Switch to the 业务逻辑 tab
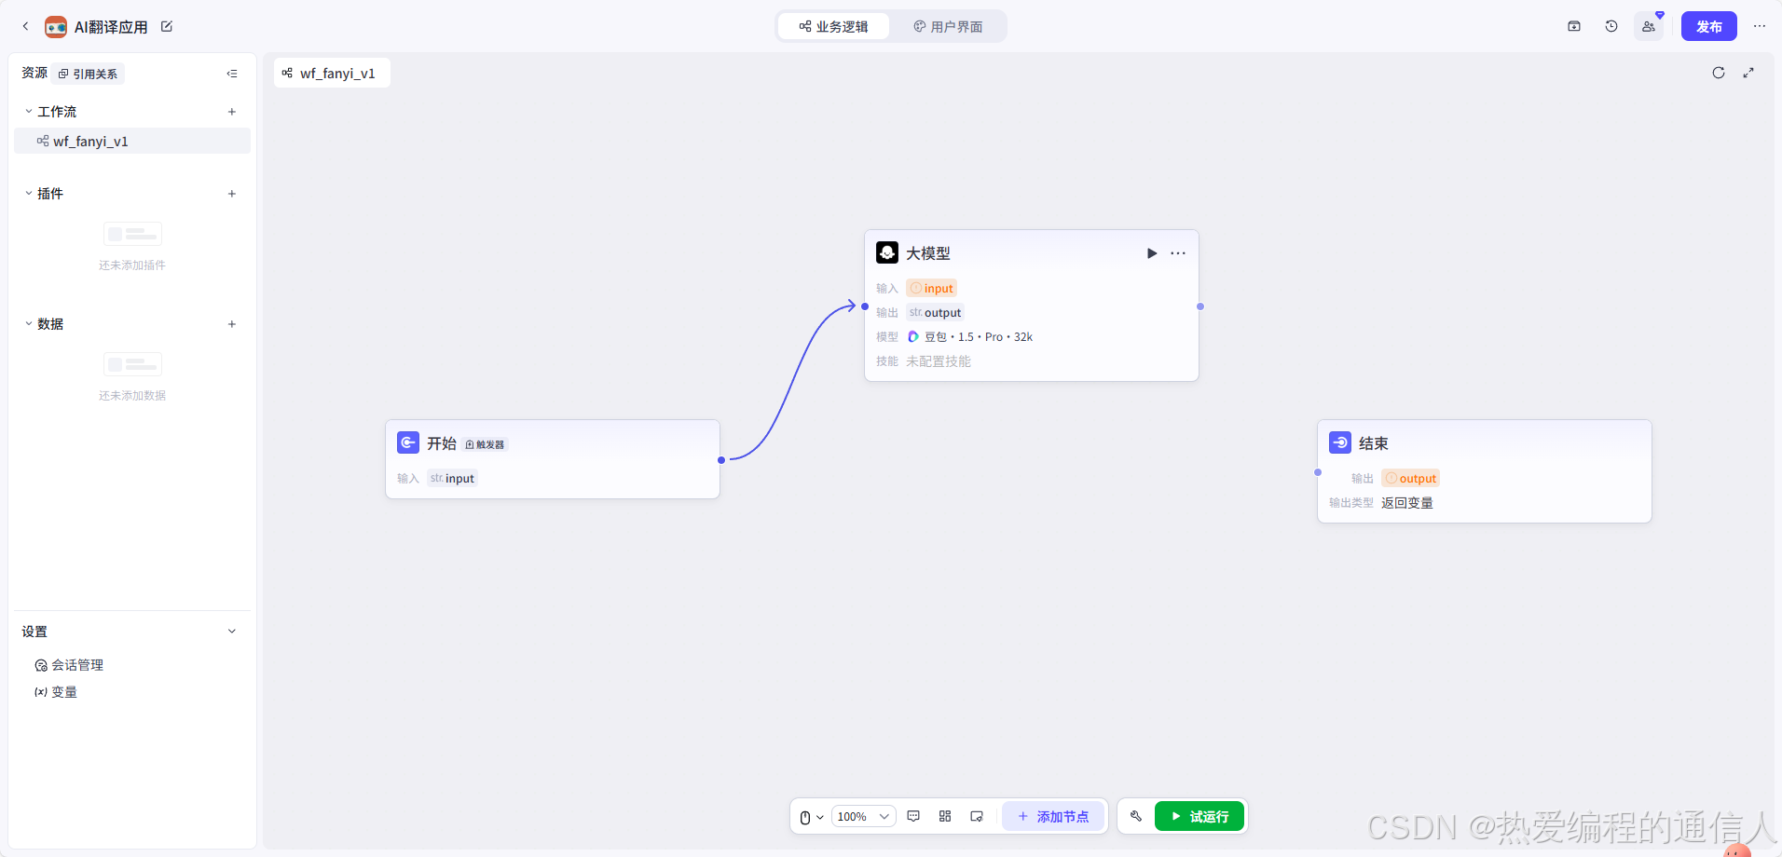The width and height of the screenshot is (1782, 857). coord(833,26)
